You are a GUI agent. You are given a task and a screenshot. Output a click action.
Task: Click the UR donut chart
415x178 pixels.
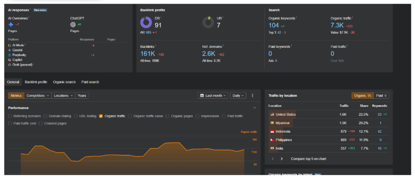(208, 23)
